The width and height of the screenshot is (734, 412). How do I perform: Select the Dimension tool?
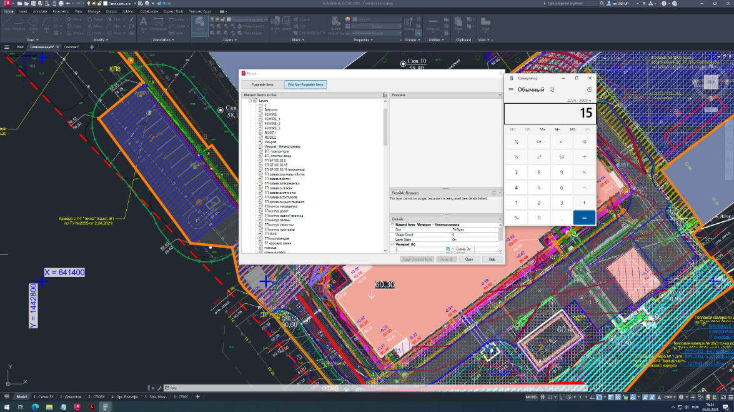point(158,23)
